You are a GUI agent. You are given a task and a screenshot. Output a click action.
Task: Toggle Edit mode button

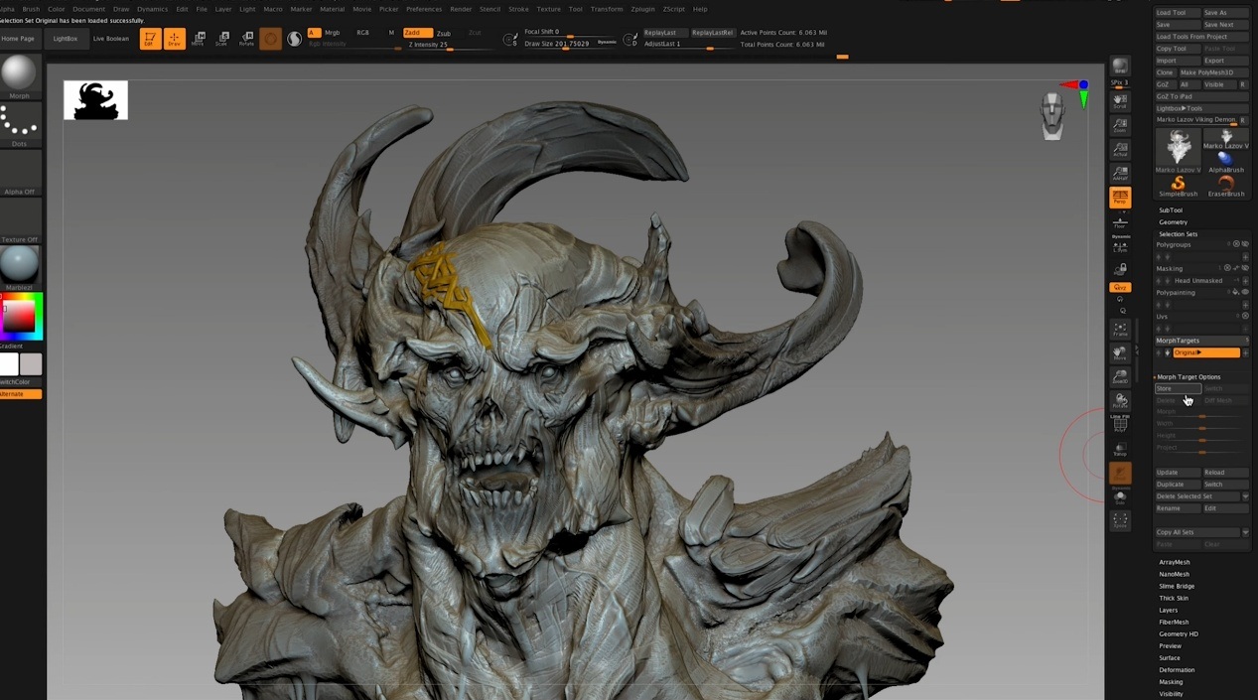point(150,39)
